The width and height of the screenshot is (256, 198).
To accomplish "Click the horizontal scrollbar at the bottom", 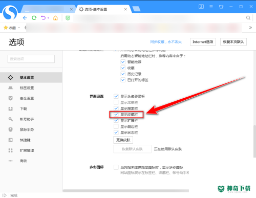I will (126, 191).
